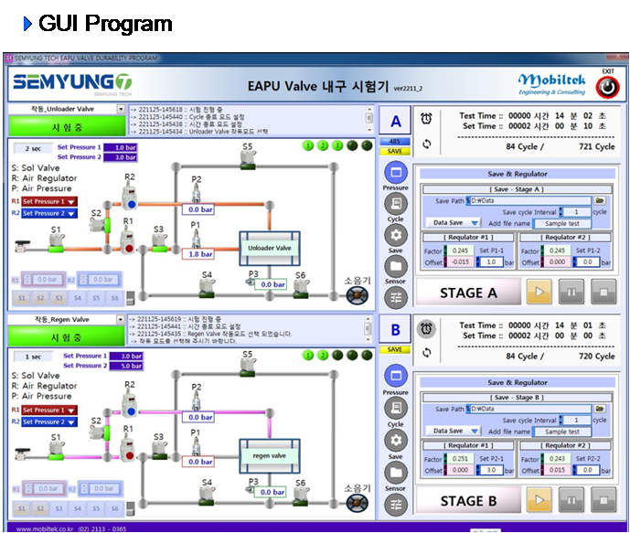
Task: Click the S5 solenoid valve in Unloader Valve diagram
Action: tap(249, 159)
